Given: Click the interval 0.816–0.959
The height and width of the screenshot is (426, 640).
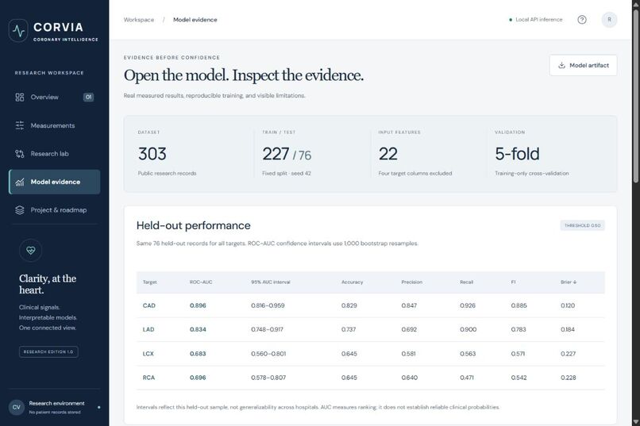Looking at the screenshot, I should (x=268, y=305).
